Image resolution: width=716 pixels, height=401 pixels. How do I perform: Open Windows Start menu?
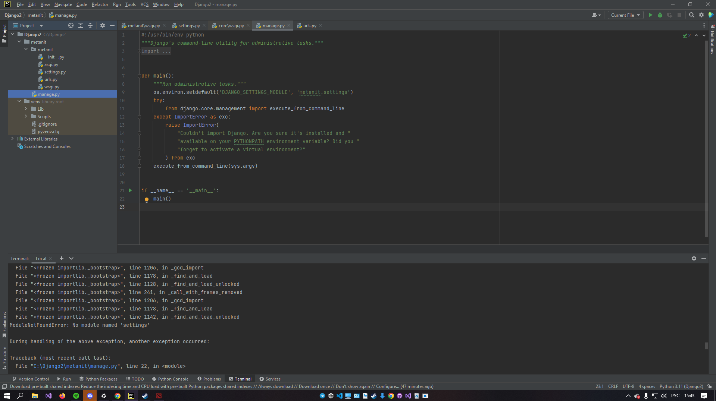[x=6, y=396]
